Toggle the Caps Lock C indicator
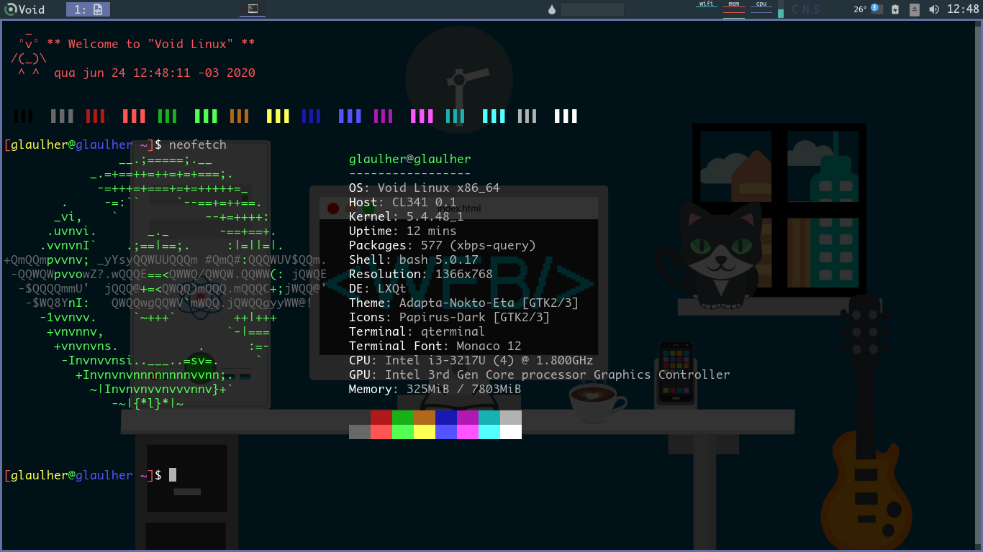Image resolution: width=983 pixels, height=552 pixels. pos(796,9)
